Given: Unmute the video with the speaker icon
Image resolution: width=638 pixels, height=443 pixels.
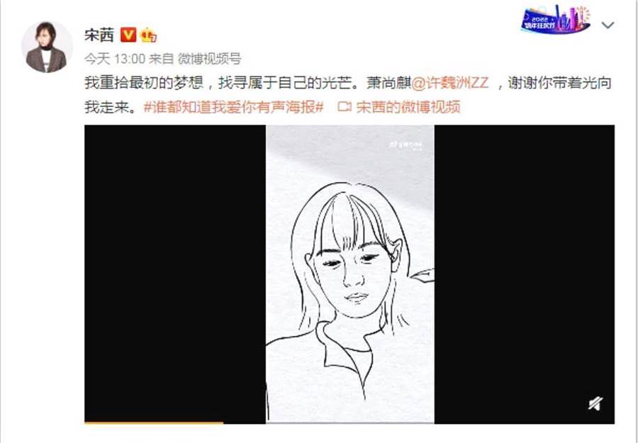Looking at the screenshot, I should (595, 404).
